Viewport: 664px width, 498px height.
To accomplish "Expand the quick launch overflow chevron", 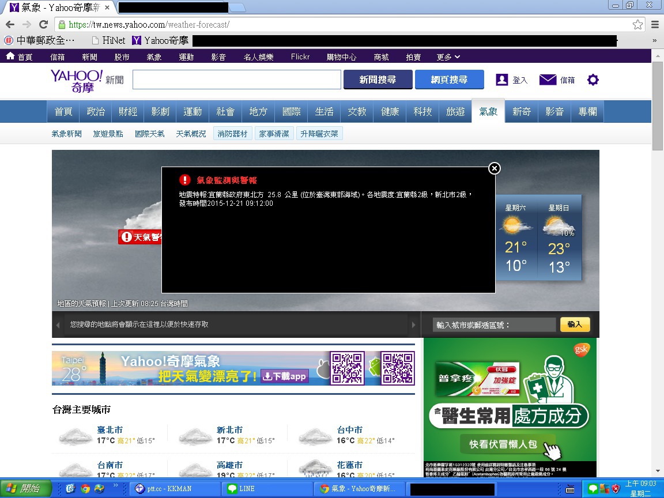I will click(x=116, y=485).
